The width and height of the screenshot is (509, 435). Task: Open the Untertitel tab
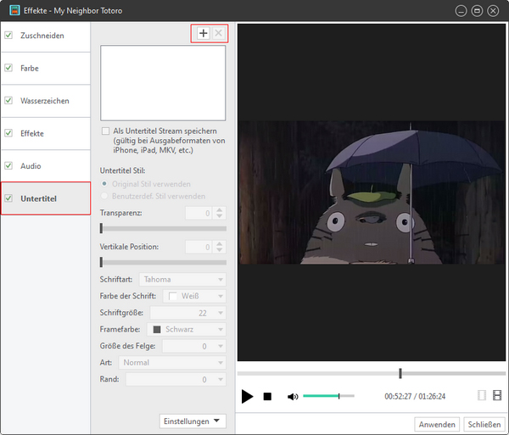click(46, 198)
